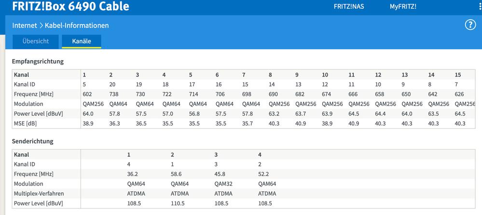Click the FRITZ!Box 6490 Cable title
Image resolution: width=482 pixels, height=215 pixels.
pos(71,6)
